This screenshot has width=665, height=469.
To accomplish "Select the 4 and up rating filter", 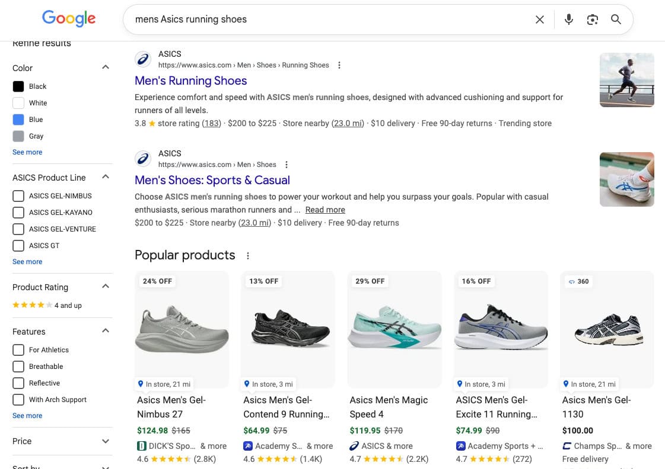I will point(47,306).
